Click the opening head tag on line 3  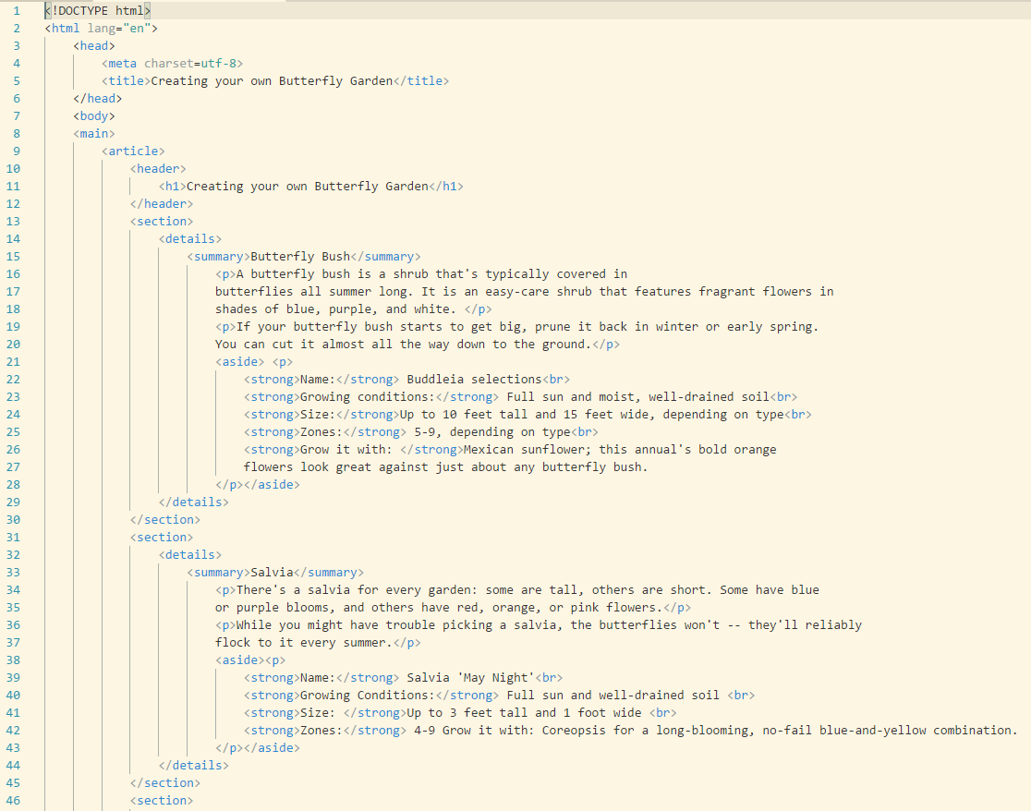94,46
